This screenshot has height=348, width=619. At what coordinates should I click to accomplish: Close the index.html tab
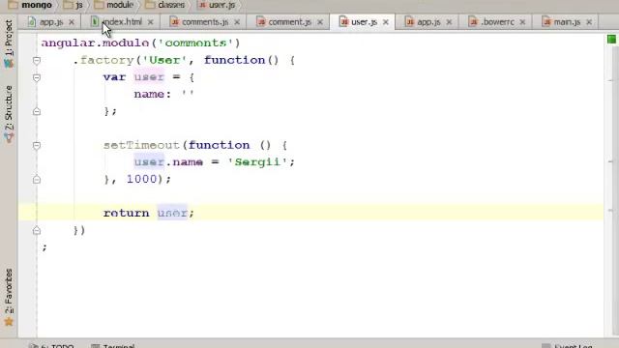151,22
